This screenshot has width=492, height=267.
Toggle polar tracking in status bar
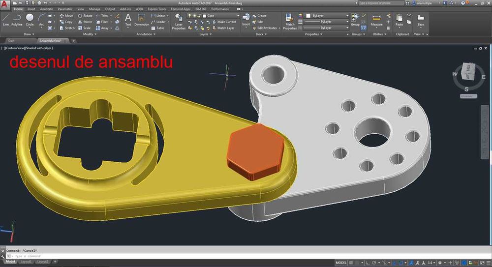(x=374, y=263)
